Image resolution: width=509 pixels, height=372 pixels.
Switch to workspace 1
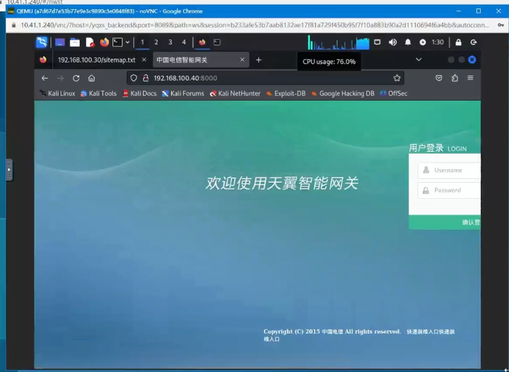coord(142,42)
